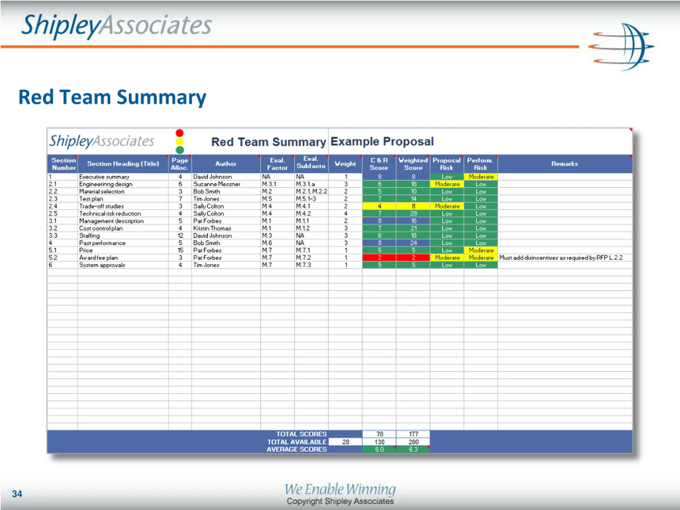The height and width of the screenshot is (510, 680).
Task: Select the 'Perform. Risk' column header
Action: pyautogui.click(x=481, y=164)
